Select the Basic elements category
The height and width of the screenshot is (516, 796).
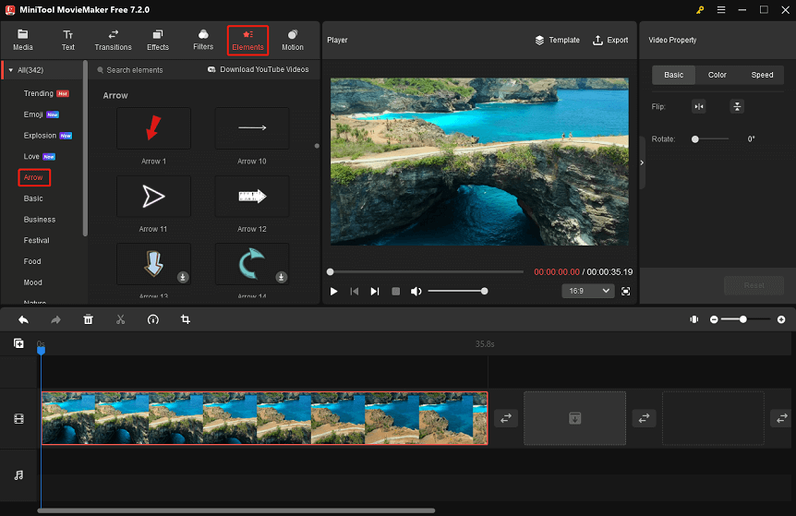(33, 198)
